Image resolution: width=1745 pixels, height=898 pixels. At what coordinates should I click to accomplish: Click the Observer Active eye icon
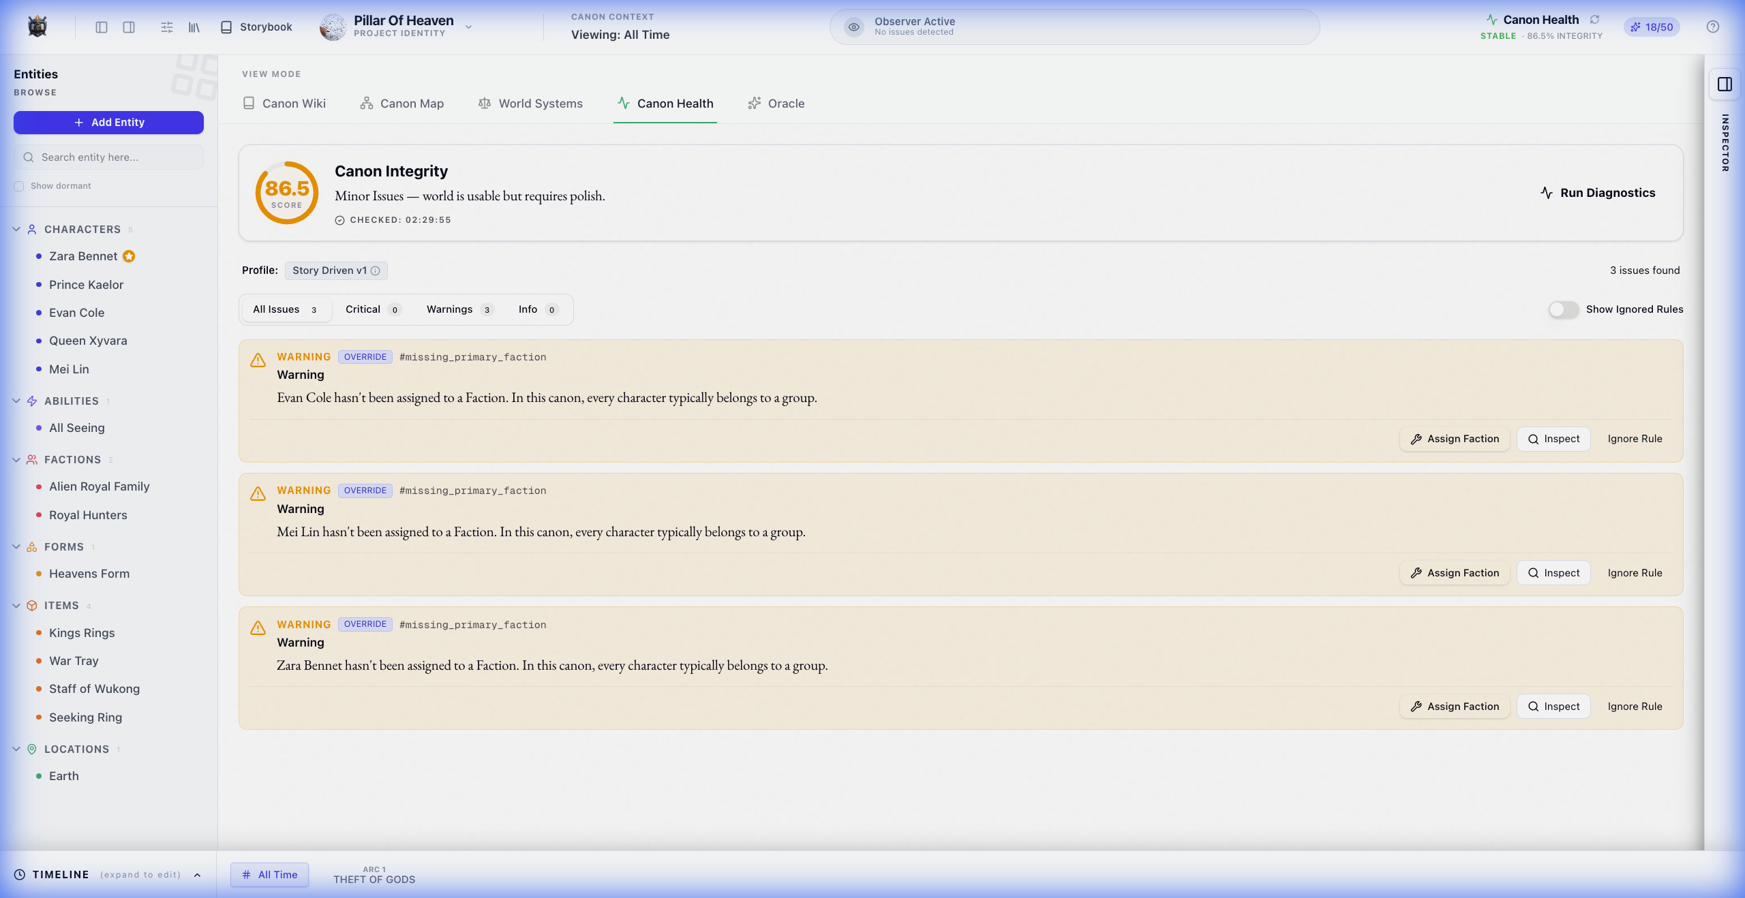pyautogui.click(x=853, y=27)
